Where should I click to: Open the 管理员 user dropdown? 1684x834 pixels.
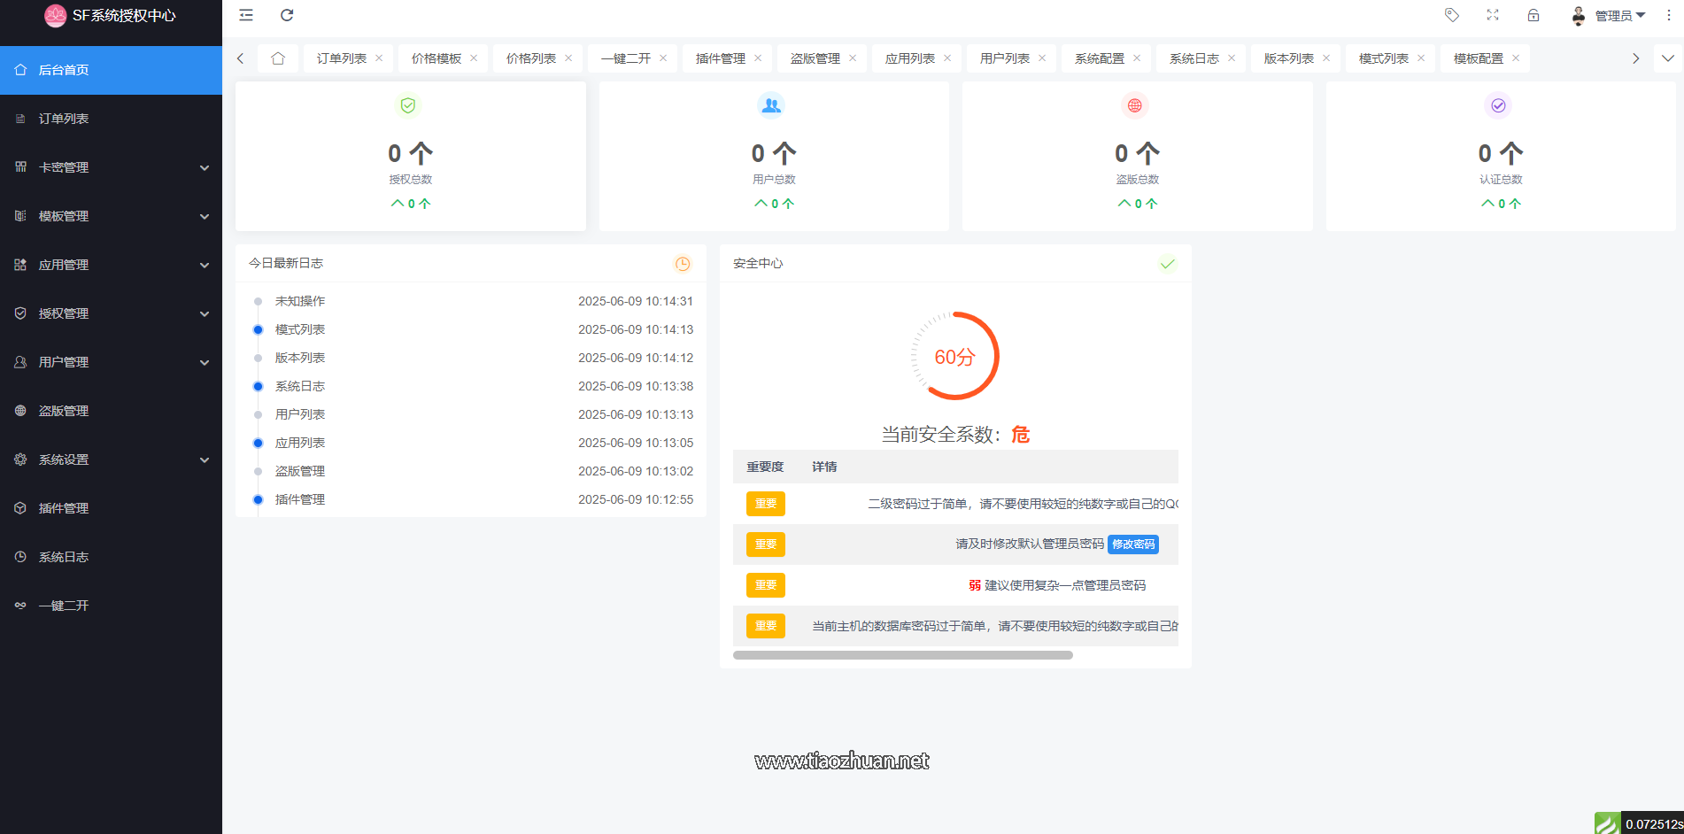pyautogui.click(x=1610, y=16)
